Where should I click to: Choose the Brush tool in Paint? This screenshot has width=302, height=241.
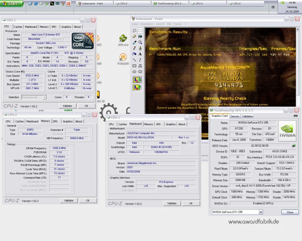pos(140,48)
